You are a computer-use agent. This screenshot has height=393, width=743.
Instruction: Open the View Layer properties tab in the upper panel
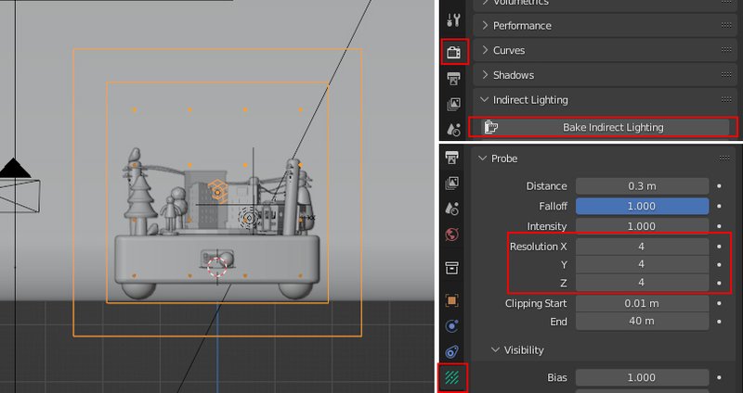[453, 104]
